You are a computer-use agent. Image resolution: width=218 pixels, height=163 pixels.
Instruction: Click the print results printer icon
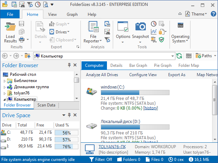point(22,40)
